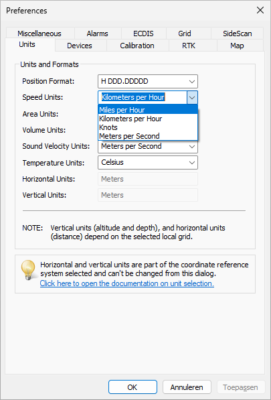
Task: Switch to the Devices tab
Action: click(80, 46)
